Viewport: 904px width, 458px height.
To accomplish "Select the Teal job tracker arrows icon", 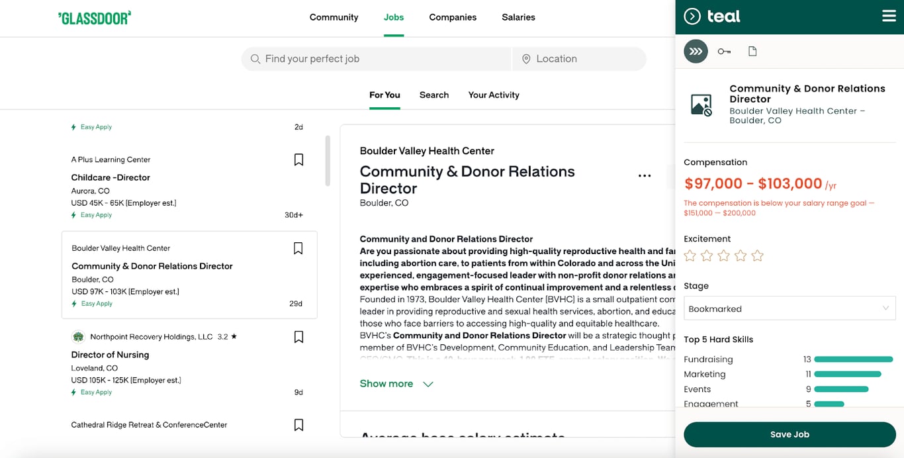I will 696,51.
